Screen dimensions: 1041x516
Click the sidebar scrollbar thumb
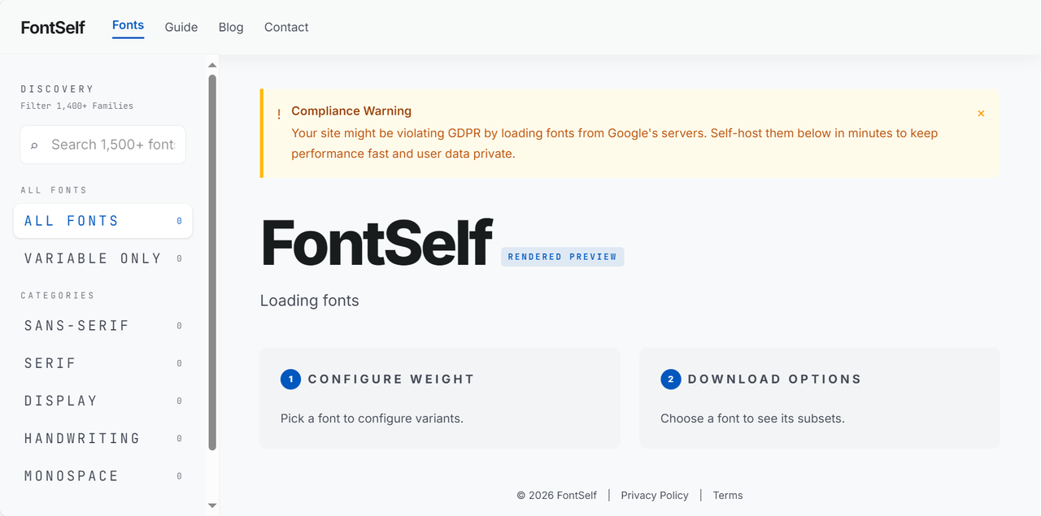pos(212,262)
